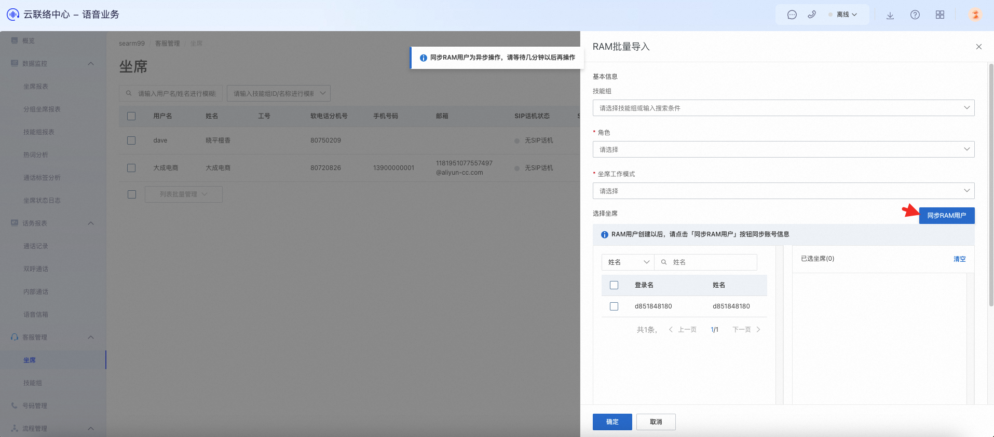Click search icon in 姓名 search box

pos(664,262)
